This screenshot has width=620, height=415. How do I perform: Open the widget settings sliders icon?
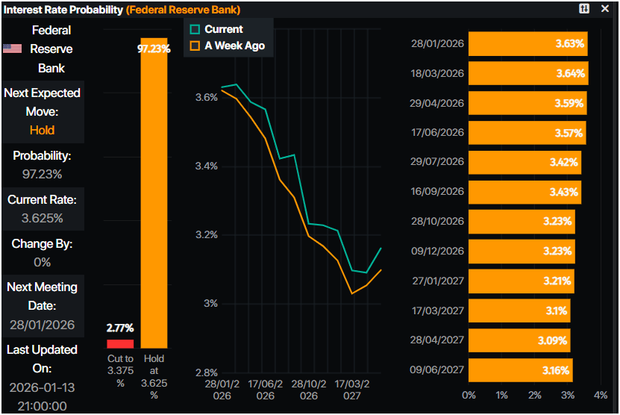pyautogui.click(x=584, y=9)
